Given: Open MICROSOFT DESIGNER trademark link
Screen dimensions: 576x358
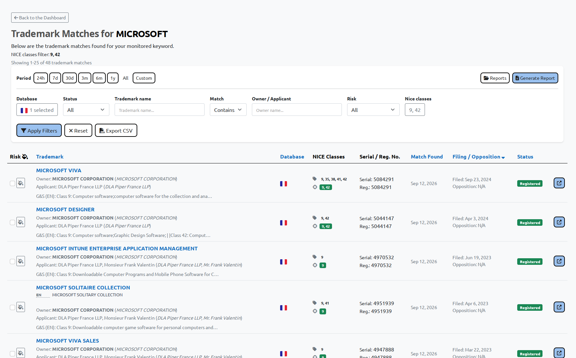Looking at the screenshot, I should click(x=65, y=209).
